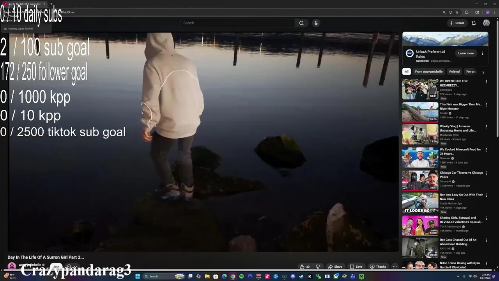
Task: Open We Cooked Minecraft Food video title
Action: 460,151
